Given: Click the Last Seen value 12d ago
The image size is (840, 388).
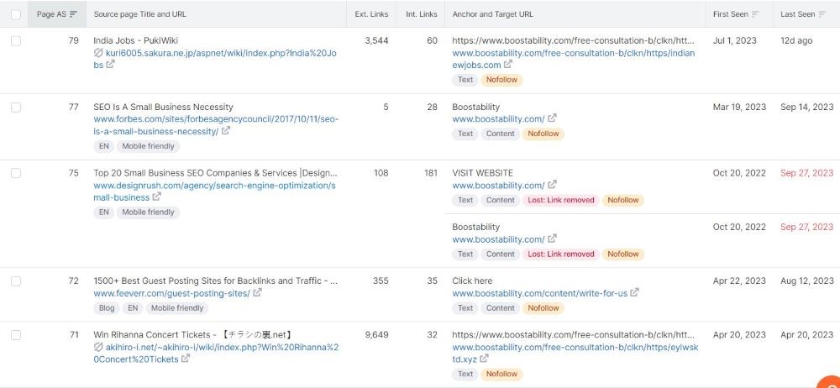Looking at the screenshot, I should [x=796, y=40].
